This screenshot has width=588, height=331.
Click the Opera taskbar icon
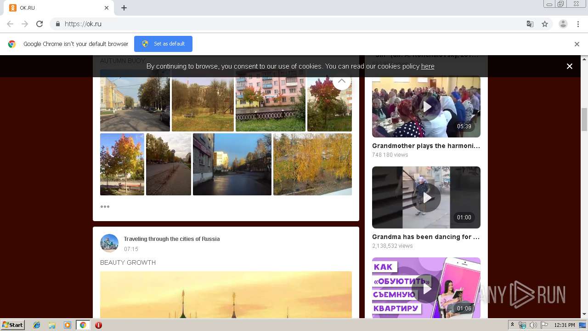coord(98,325)
